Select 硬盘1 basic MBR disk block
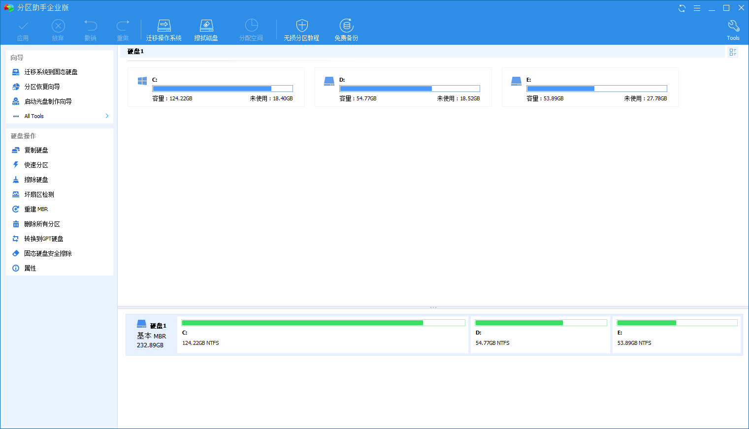 coord(152,335)
